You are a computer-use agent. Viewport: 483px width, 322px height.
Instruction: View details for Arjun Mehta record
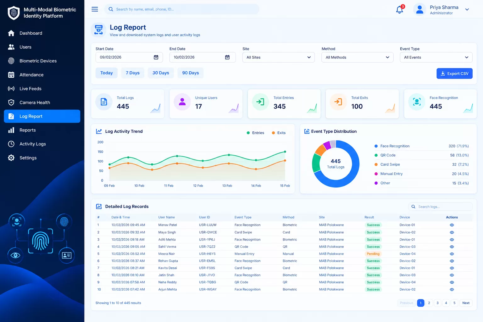452,290
